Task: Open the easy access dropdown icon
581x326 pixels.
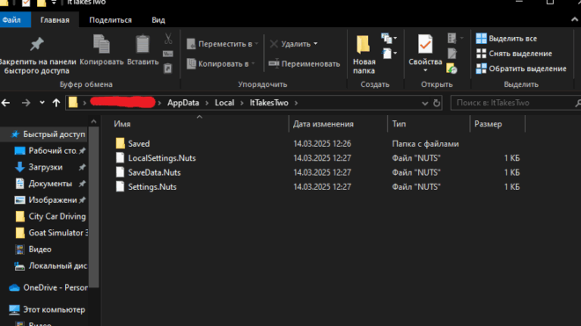Action: coord(389,54)
